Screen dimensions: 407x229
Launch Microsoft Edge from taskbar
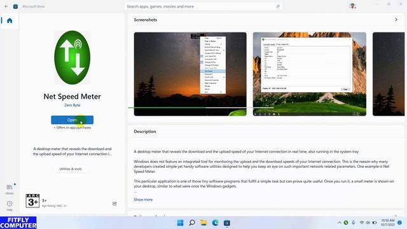point(215,223)
